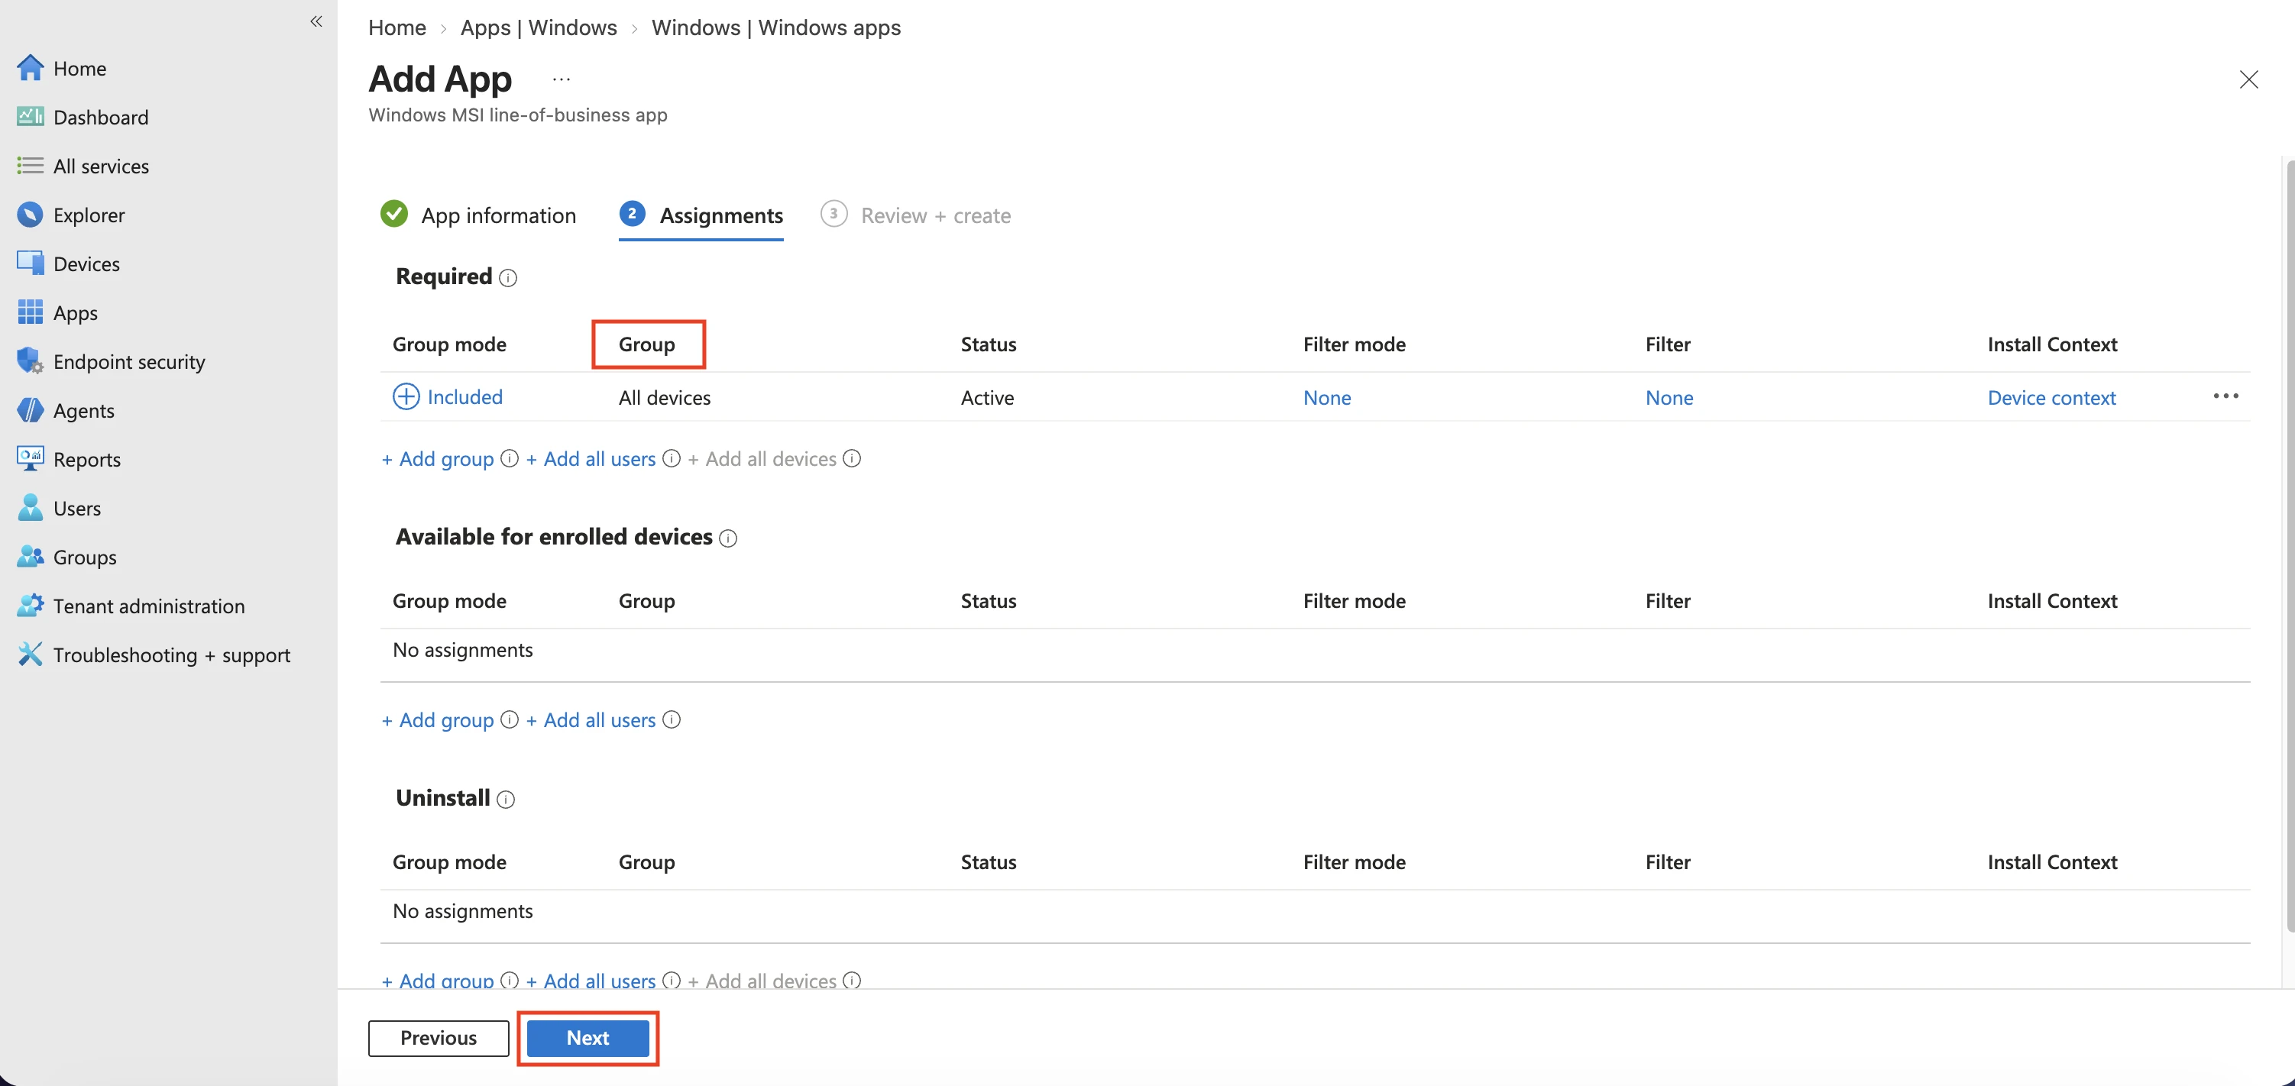Launch the Explorer sidebar icon
Viewport: 2295px width, 1086px height.
[x=31, y=215]
